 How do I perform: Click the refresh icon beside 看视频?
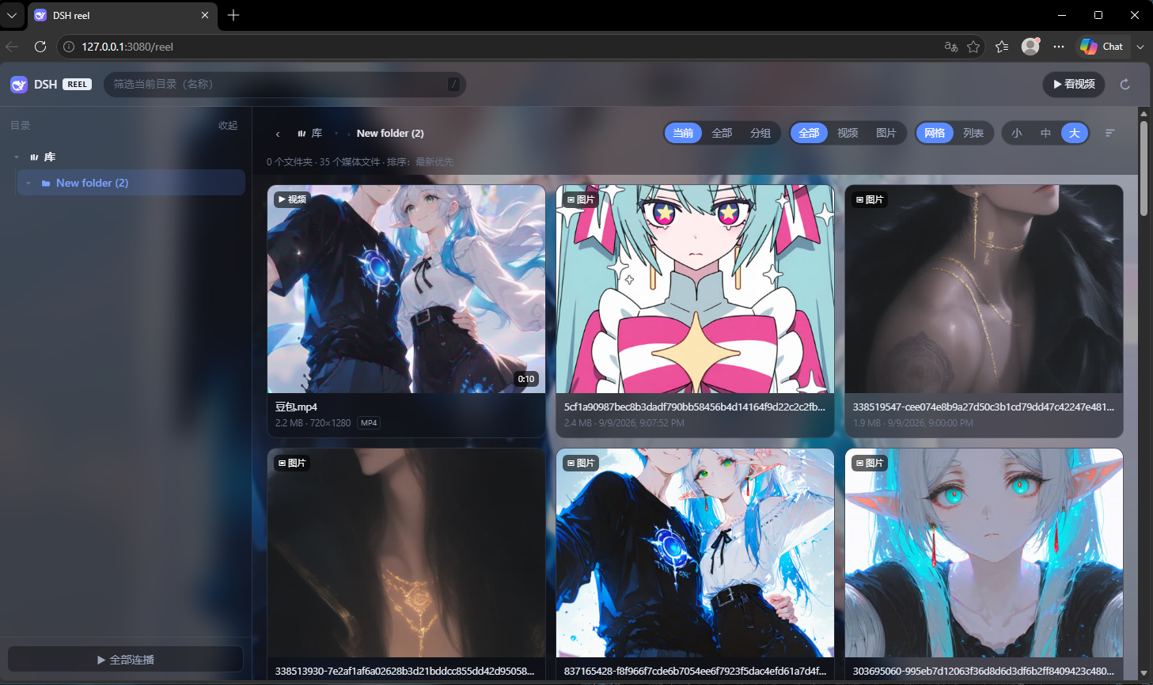(x=1125, y=84)
